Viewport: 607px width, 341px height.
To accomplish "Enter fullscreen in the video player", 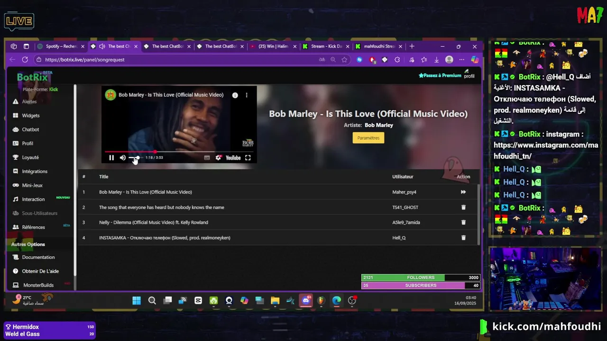I will (x=248, y=158).
